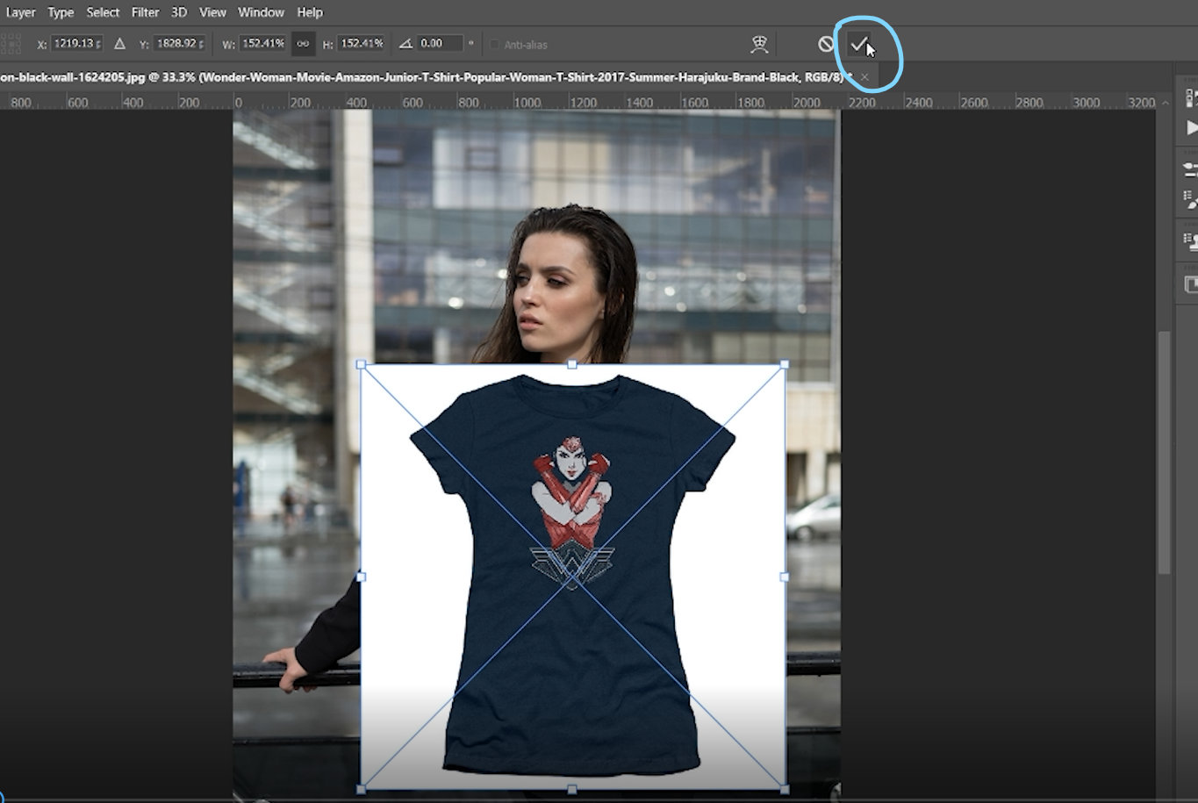Image resolution: width=1198 pixels, height=803 pixels.
Task: Toggle the width/height aspect ratio link
Action: [x=304, y=42]
